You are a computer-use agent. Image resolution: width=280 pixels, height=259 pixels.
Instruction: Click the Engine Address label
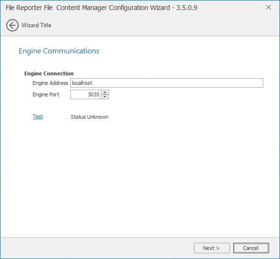click(50, 83)
